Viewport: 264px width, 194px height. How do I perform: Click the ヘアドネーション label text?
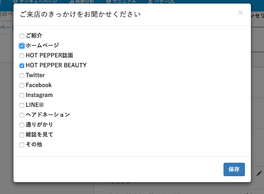pyautogui.click(x=48, y=115)
